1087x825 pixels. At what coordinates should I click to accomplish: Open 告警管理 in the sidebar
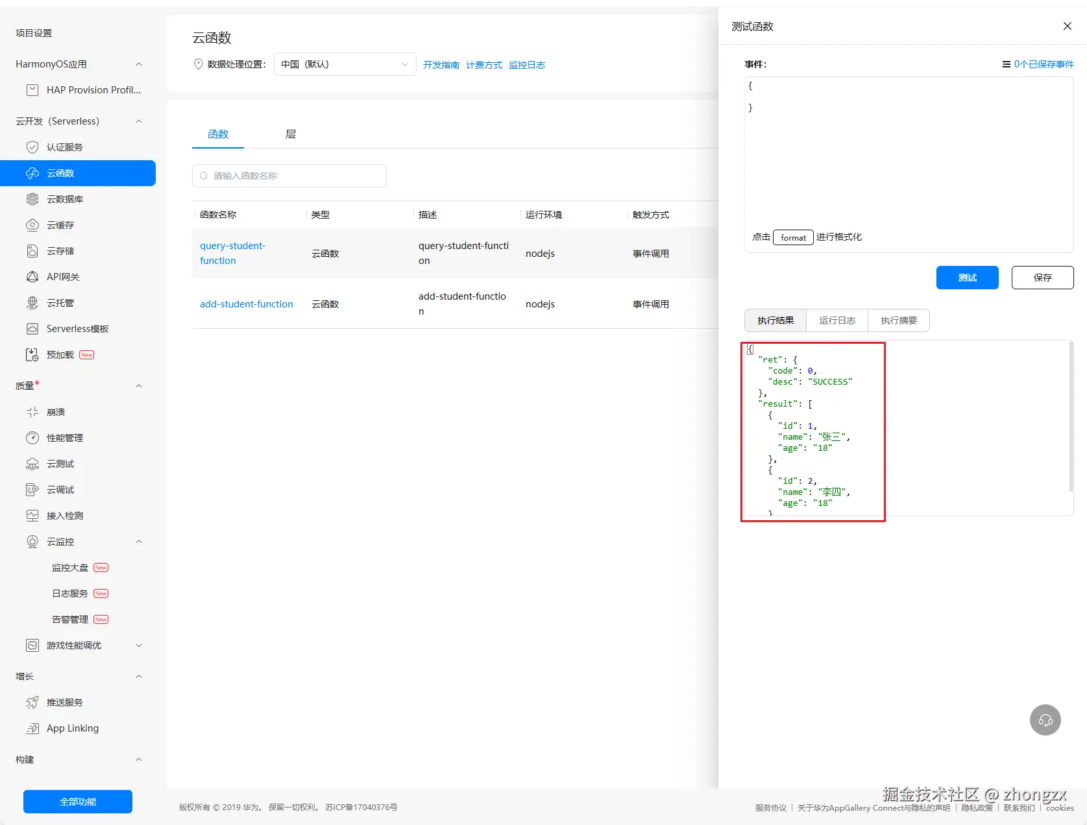(x=70, y=619)
